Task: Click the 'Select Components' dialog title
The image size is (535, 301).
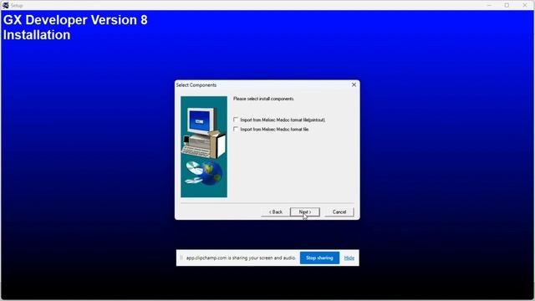Action: pos(196,85)
